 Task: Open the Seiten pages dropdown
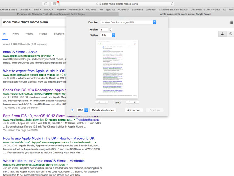coord(108,35)
